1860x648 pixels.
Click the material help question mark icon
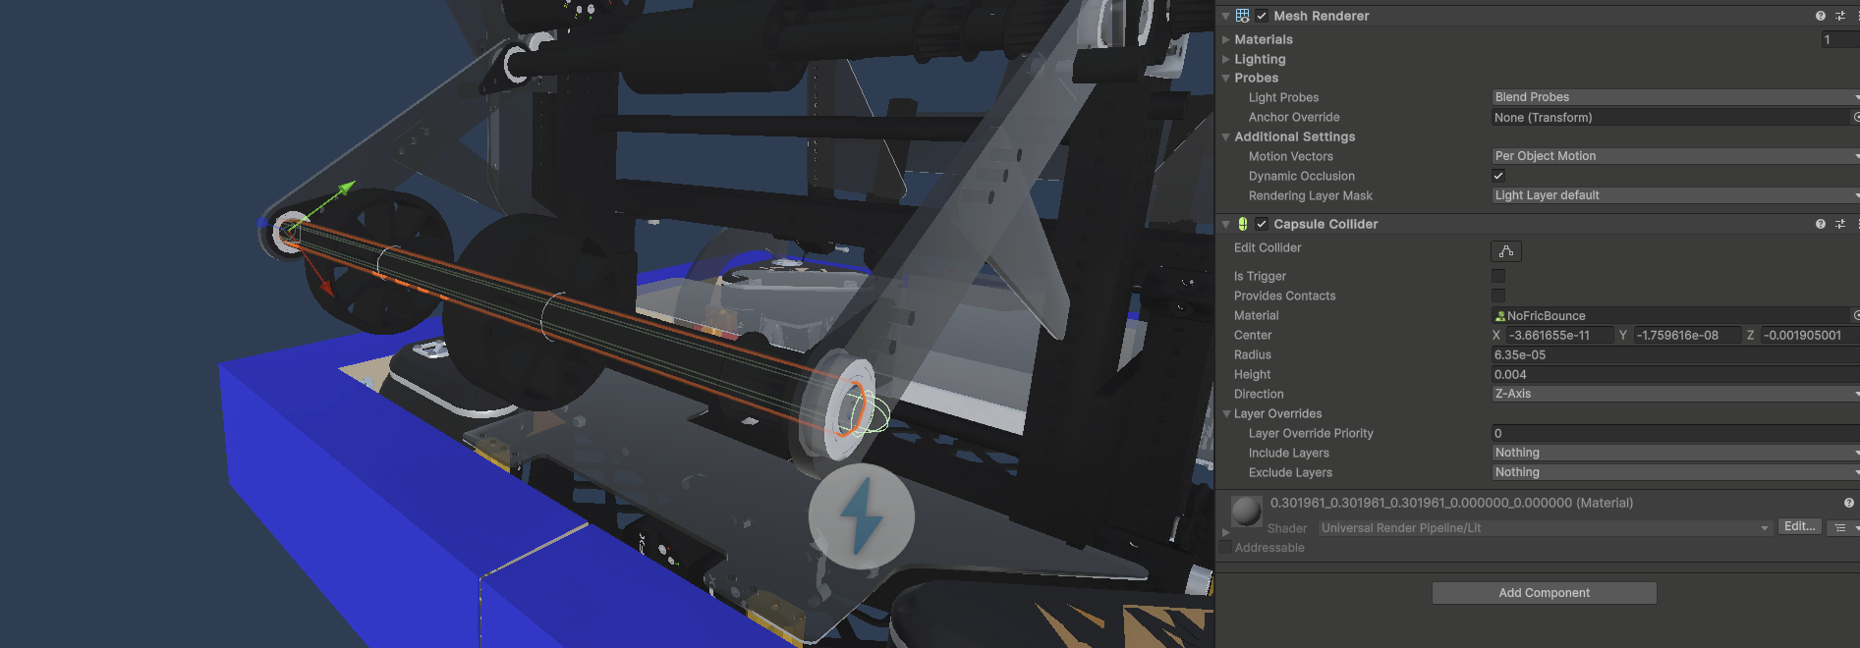coord(1848,503)
